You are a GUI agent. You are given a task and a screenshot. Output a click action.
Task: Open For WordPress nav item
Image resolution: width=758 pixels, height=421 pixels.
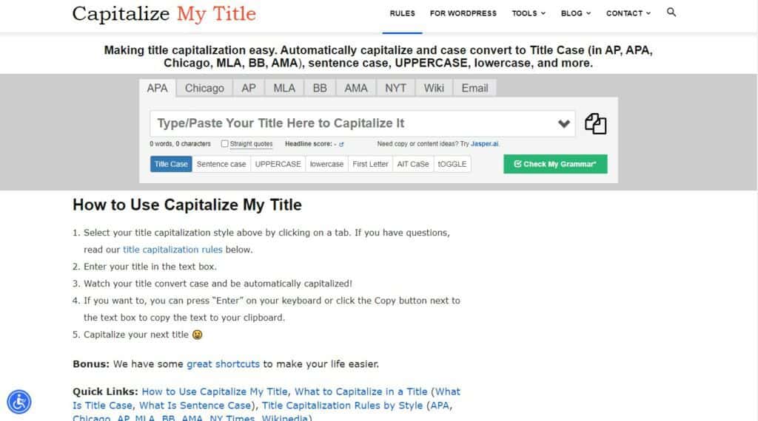[463, 13]
